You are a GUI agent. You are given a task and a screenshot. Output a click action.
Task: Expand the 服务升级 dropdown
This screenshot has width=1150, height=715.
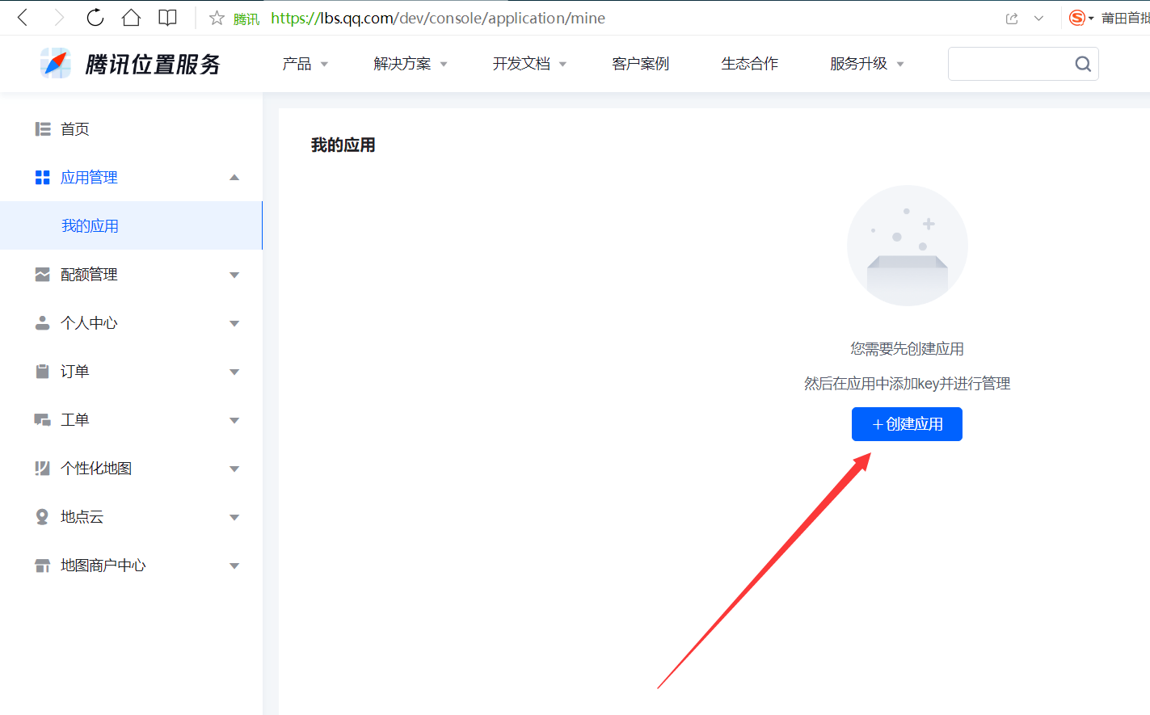click(859, 63)
